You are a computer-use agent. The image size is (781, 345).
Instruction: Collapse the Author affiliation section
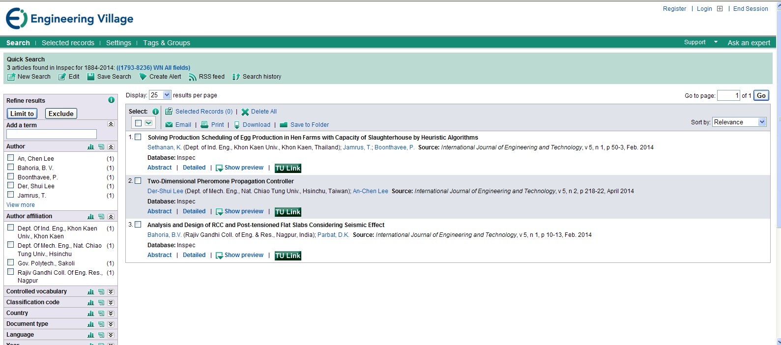111,217
